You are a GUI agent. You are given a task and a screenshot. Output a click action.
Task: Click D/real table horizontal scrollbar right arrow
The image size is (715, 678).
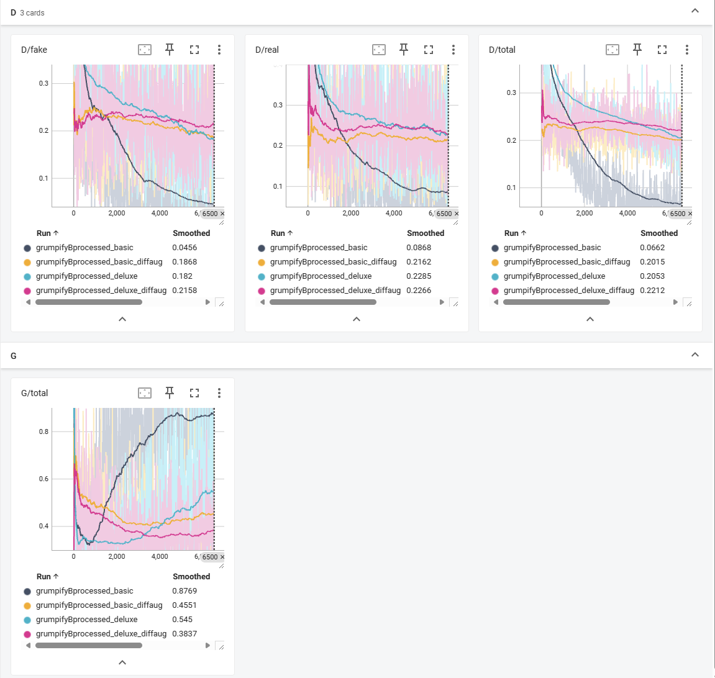click(x=442, y=302)
